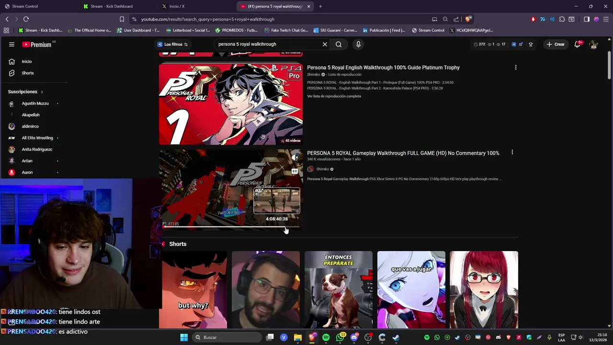Image resolution: width=613 pixels, height=345 pixels.
Task: Reload the page with the refresh button
Action: tap(26, 19)
